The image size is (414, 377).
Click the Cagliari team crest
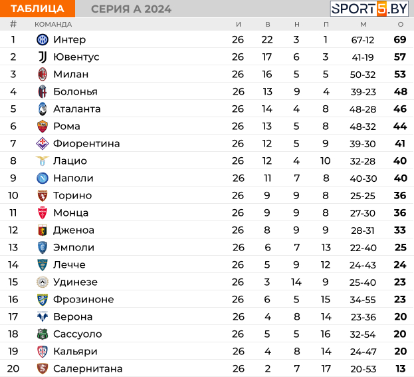(43, 351)
